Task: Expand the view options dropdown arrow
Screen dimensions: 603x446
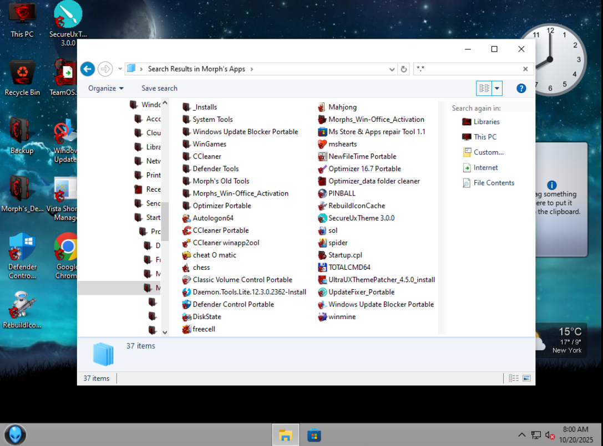Action: (497, 88)
